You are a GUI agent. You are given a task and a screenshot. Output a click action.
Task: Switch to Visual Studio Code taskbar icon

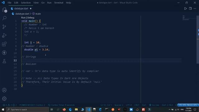tap(88, 110)
